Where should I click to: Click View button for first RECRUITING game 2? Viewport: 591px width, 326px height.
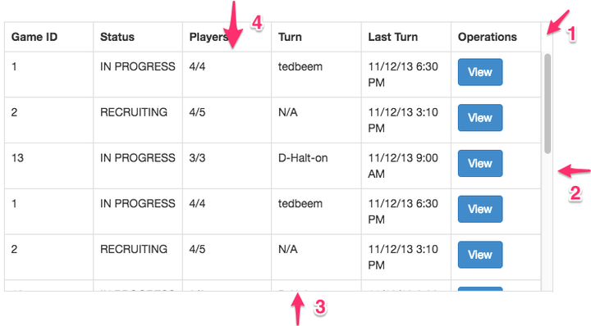click(x=480, y=118)
